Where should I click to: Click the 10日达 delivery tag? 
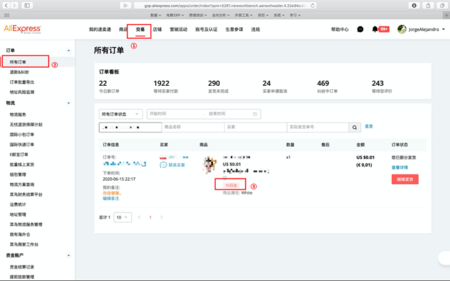(x=231, y=185)
